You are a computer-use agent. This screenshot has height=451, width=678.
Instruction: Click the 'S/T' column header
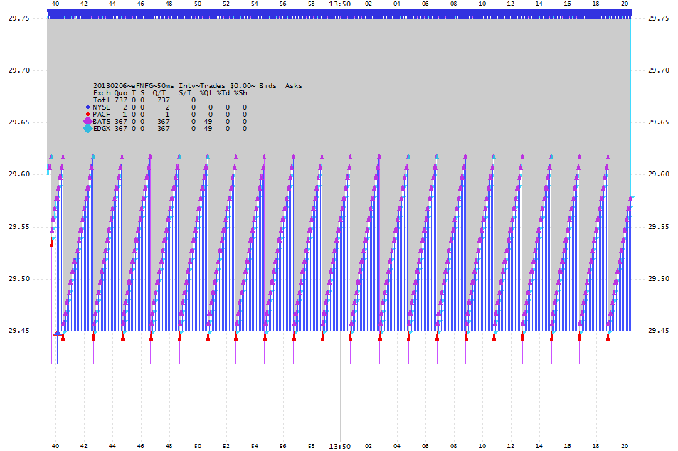click(185, 93)
